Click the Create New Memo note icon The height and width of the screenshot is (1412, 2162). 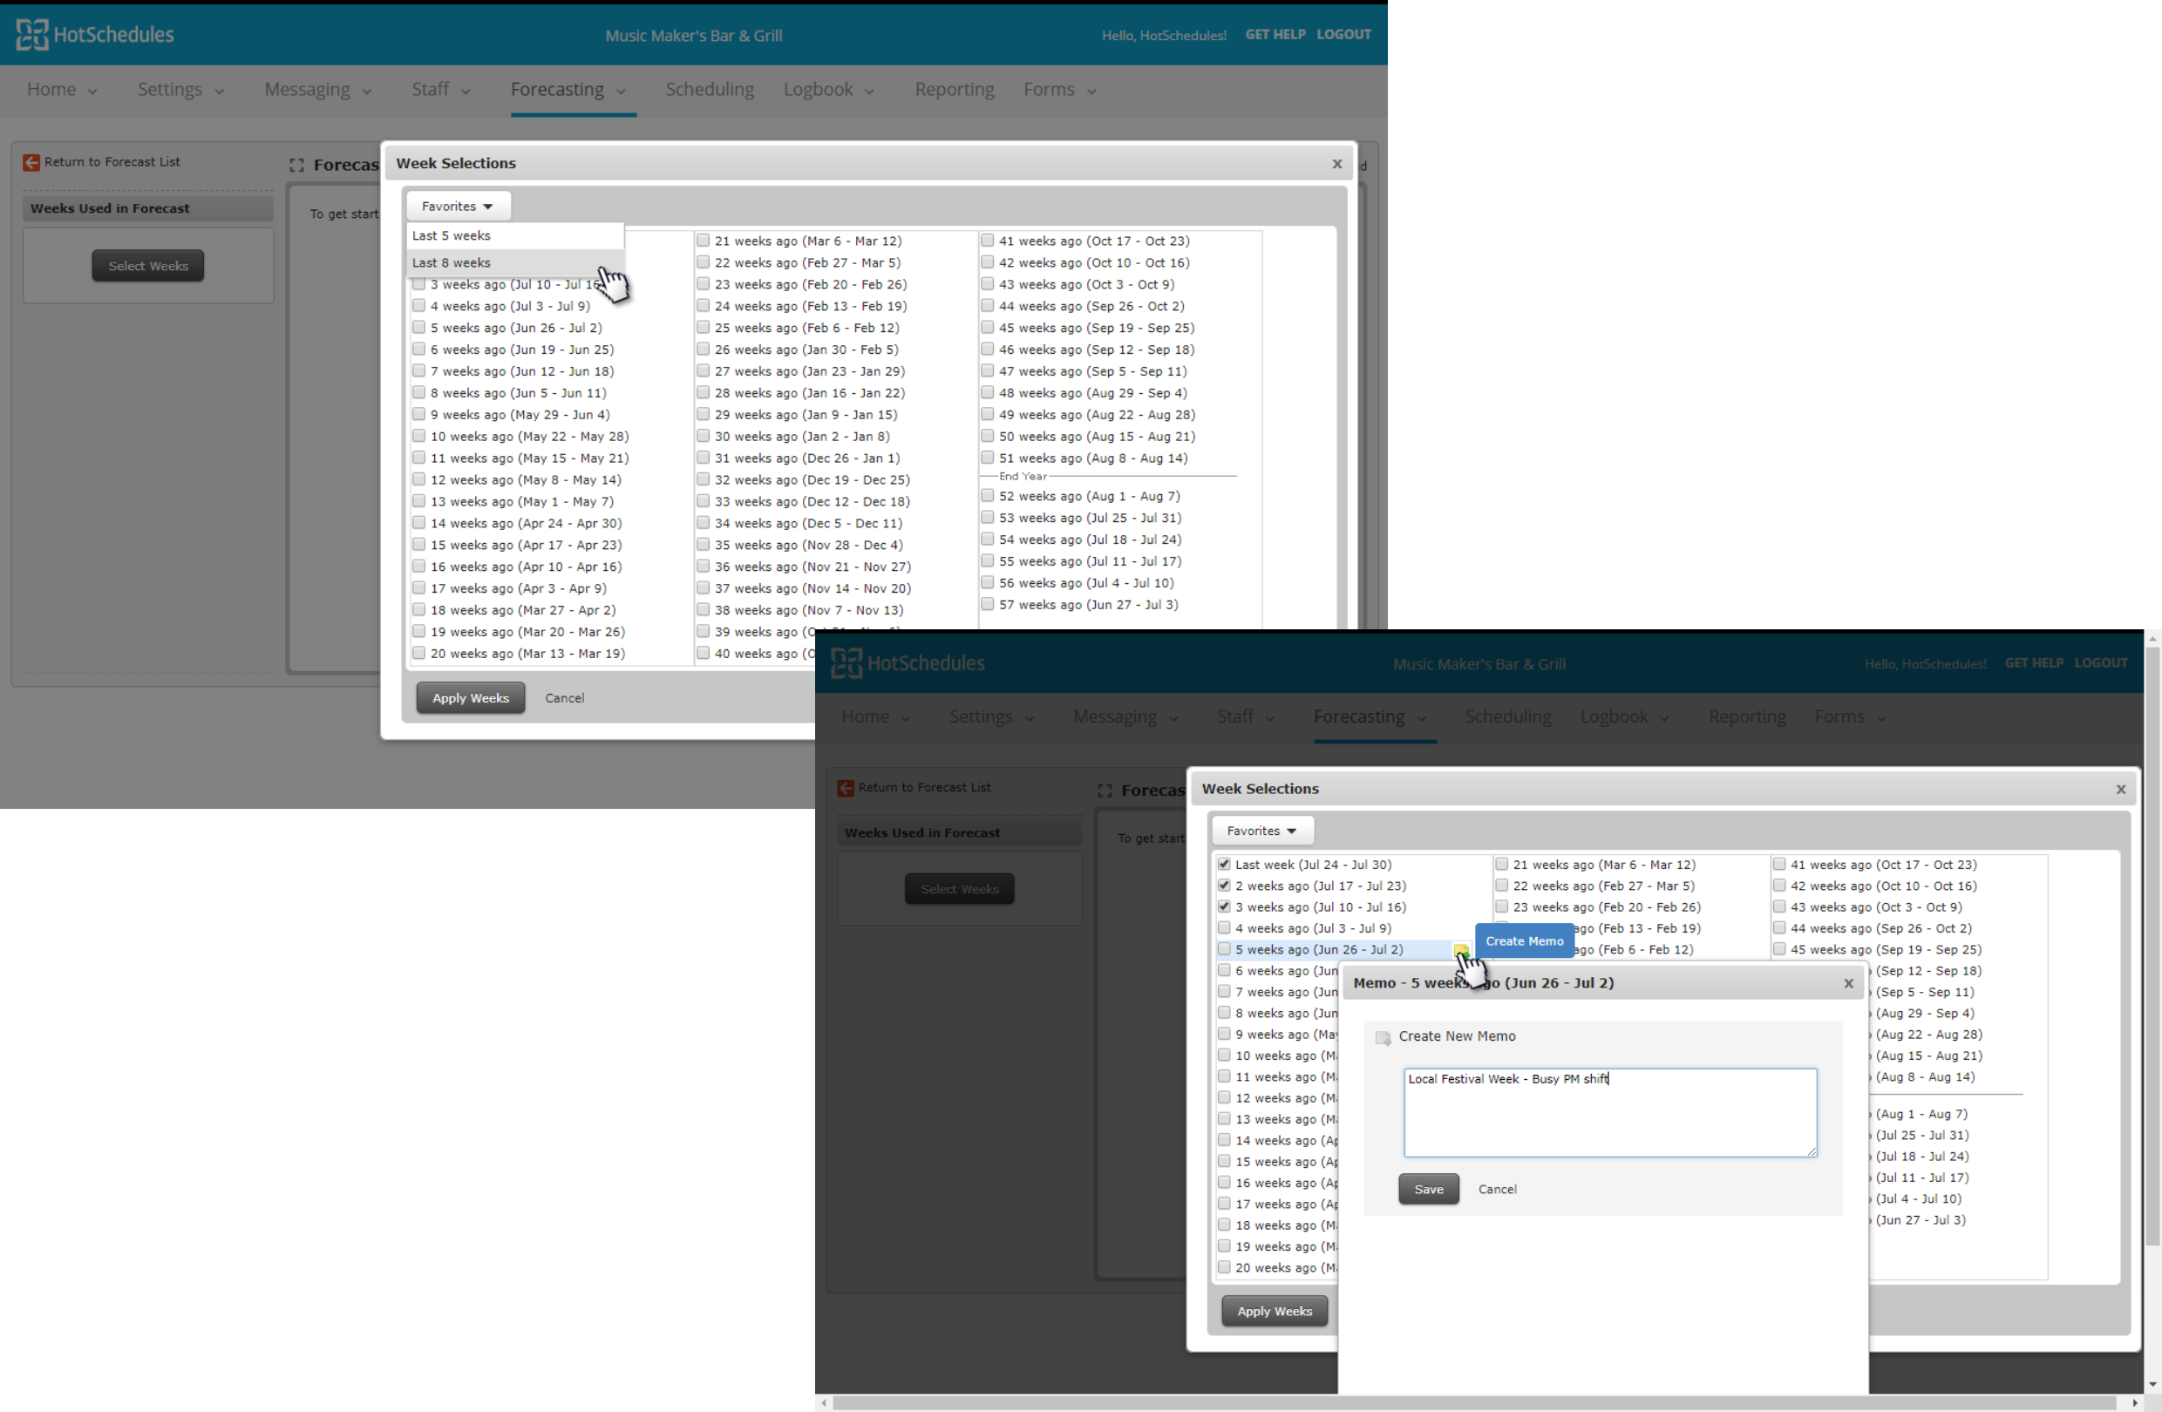point(1383,1038)
